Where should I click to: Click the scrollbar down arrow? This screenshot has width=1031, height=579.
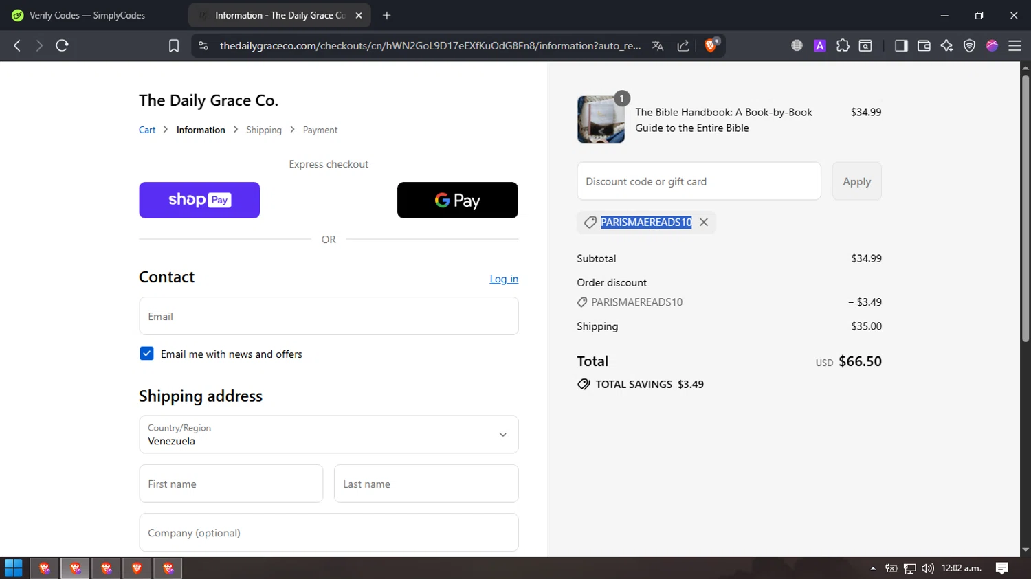click(x=1026, y=550)
